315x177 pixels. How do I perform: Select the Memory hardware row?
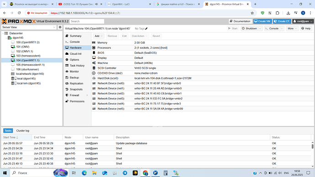point(202,43)
